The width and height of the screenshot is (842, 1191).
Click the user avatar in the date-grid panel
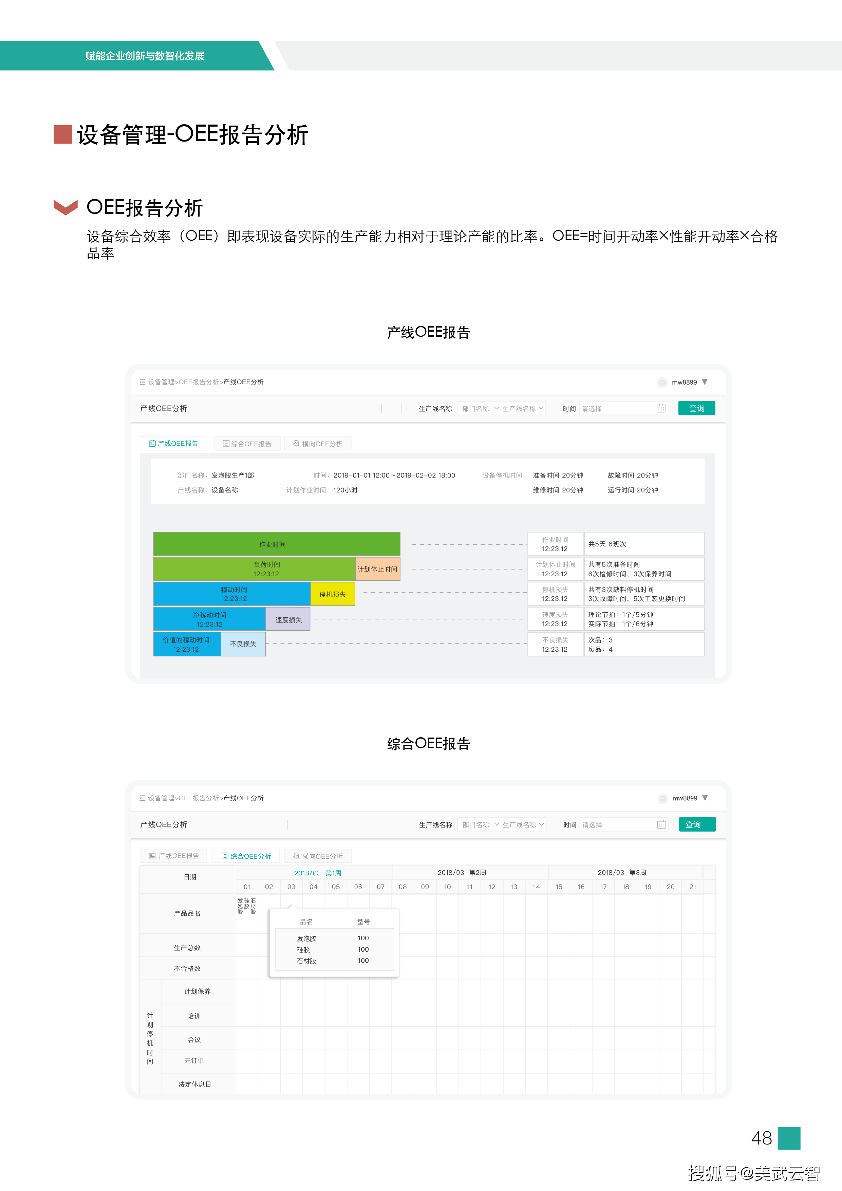point(662,798)
